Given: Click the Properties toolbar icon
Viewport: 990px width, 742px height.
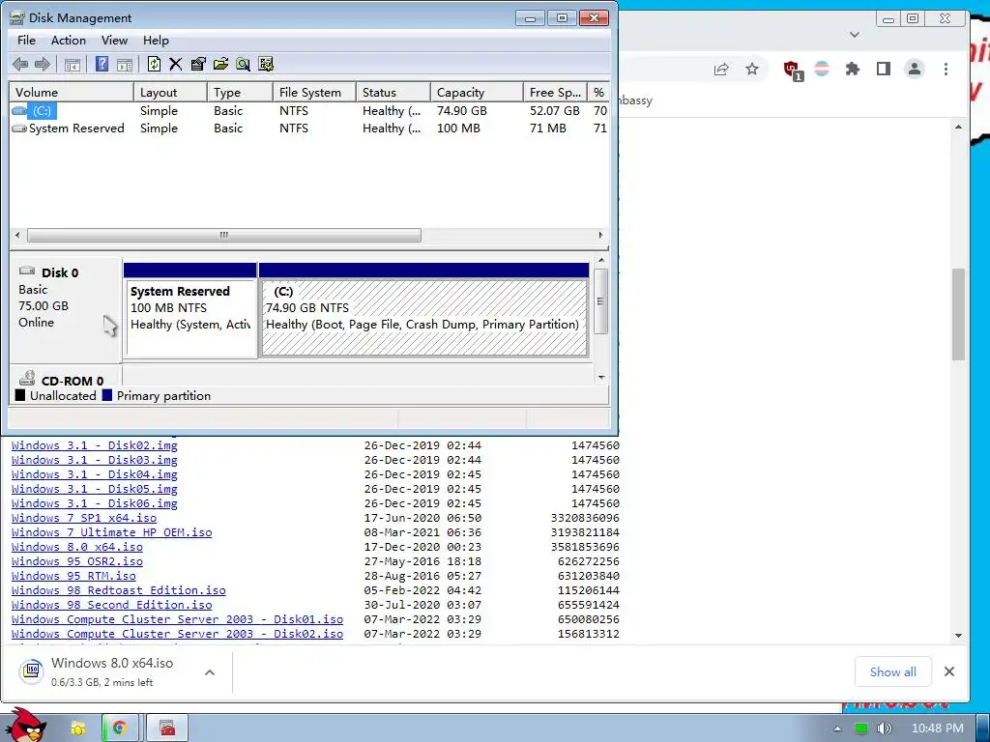Looking at the screenshot, I should click(x=198, y=64).
